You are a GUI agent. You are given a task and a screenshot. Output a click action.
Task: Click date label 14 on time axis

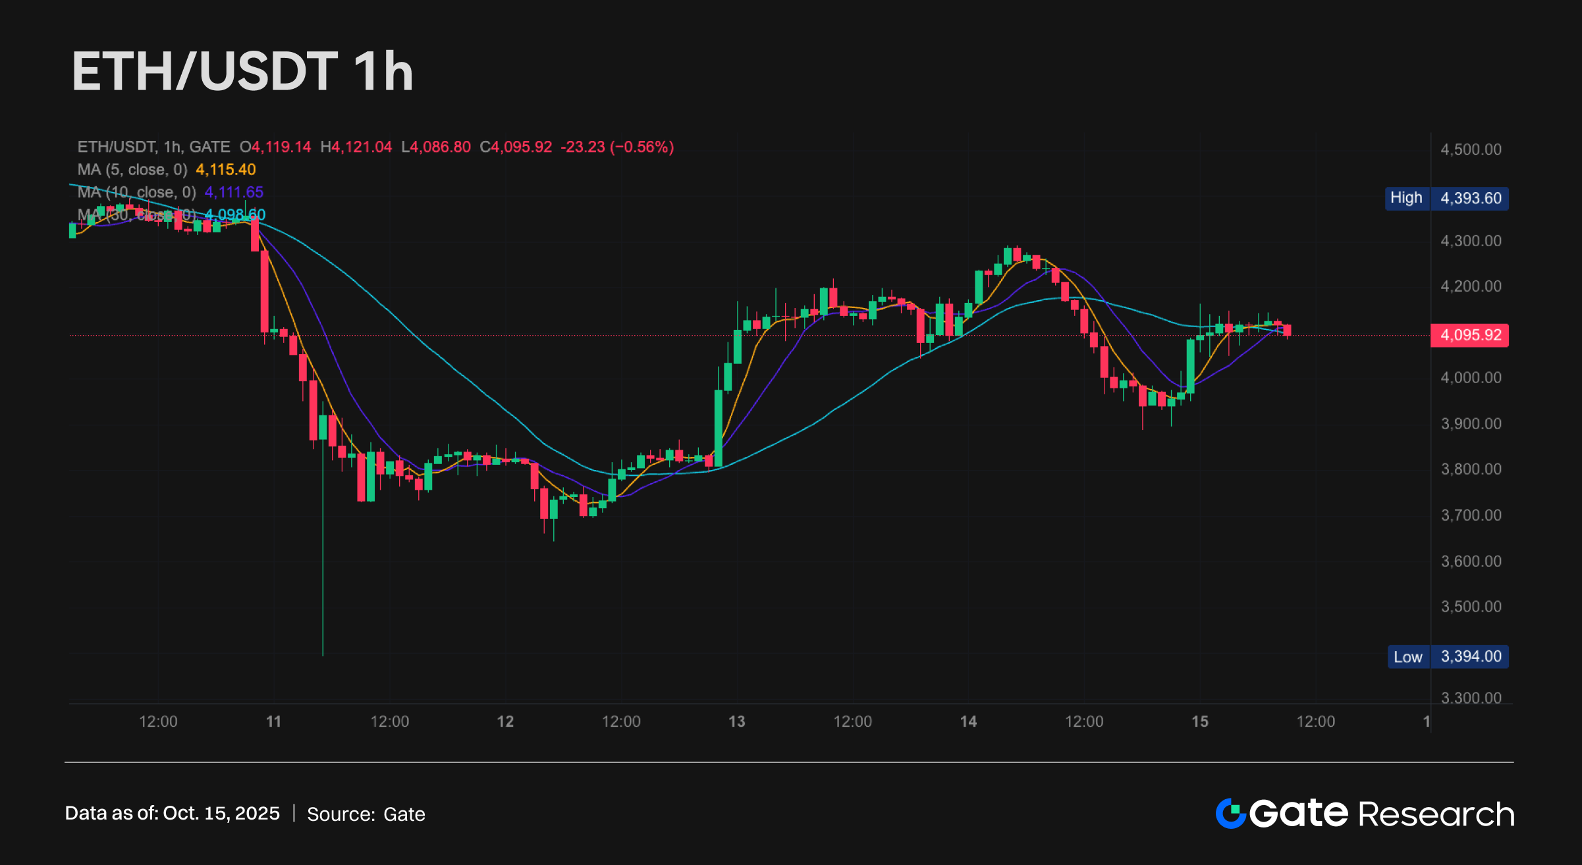[968, 721]
